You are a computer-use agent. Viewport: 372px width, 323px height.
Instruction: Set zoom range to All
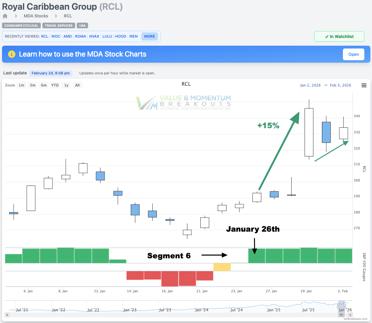pos(77,85)
